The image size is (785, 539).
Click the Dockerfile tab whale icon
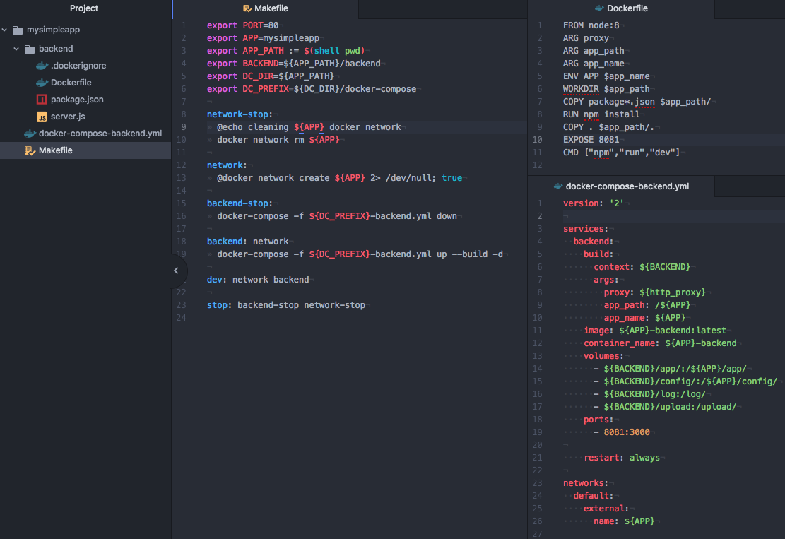(598, 8)
